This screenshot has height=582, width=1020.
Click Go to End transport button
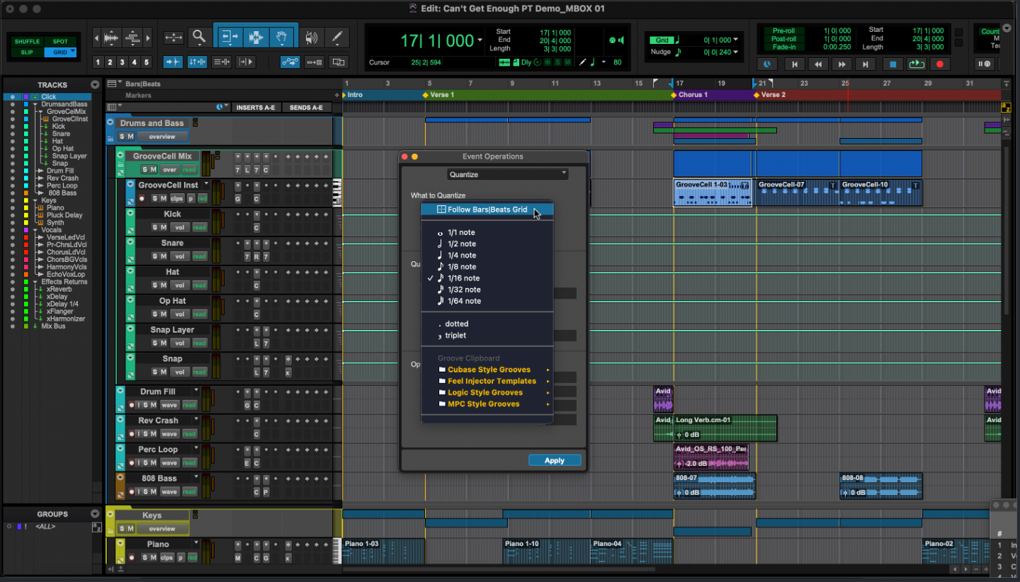865,64
